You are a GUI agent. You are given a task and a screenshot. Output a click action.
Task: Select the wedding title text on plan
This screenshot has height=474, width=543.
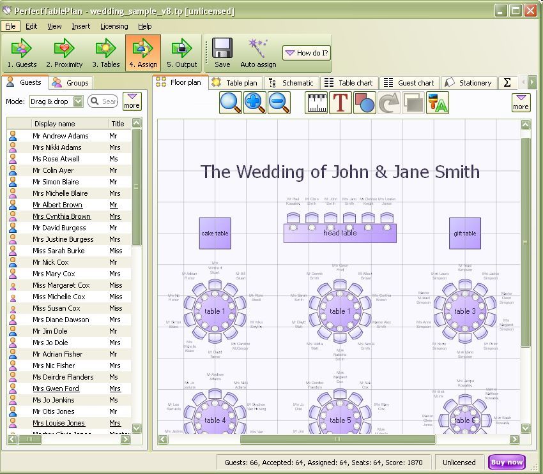pos(340,172)
